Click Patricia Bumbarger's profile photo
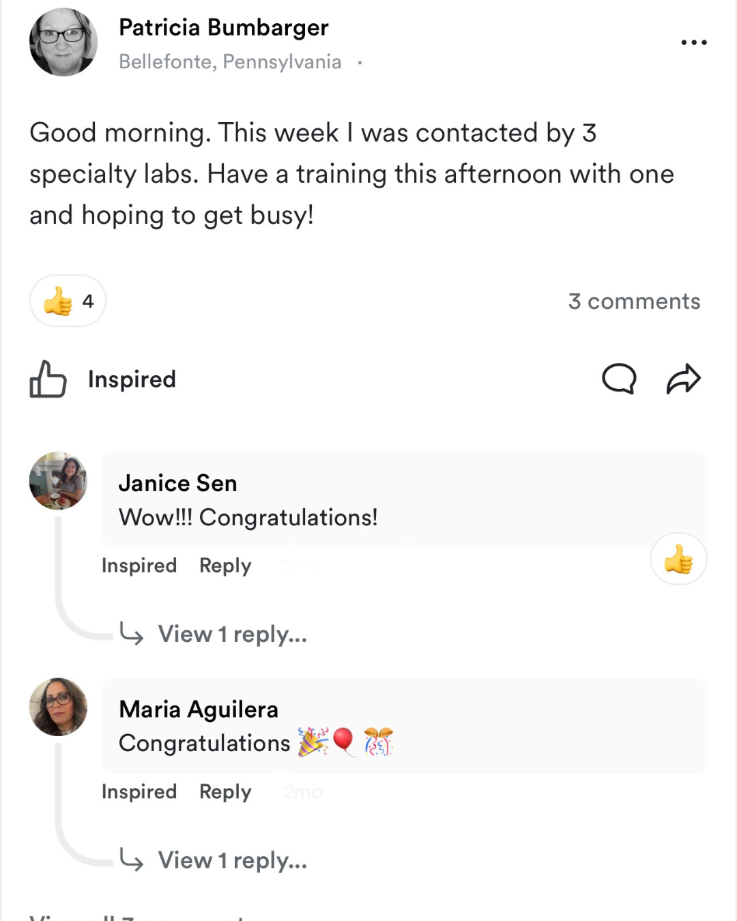This screenshot has height=921, width=737. tap(63, 42)
